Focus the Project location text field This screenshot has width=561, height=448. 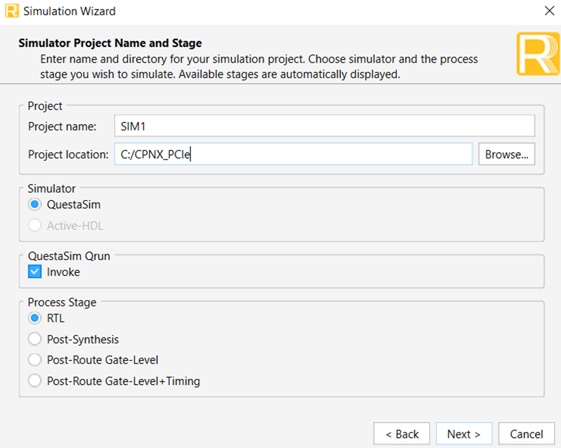(293, 154)
